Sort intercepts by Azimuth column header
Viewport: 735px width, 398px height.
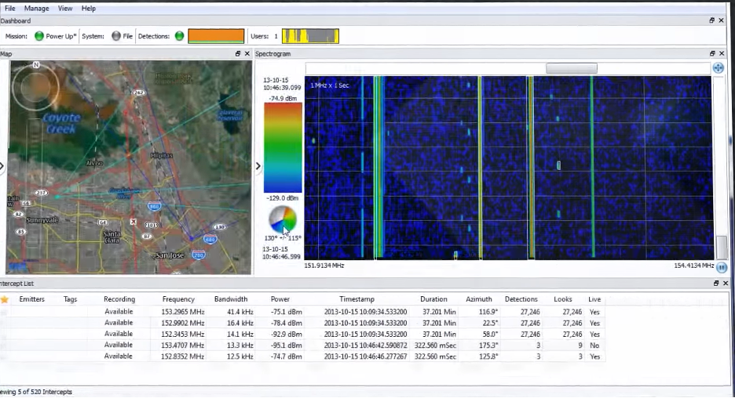click(x=478, y=299)
